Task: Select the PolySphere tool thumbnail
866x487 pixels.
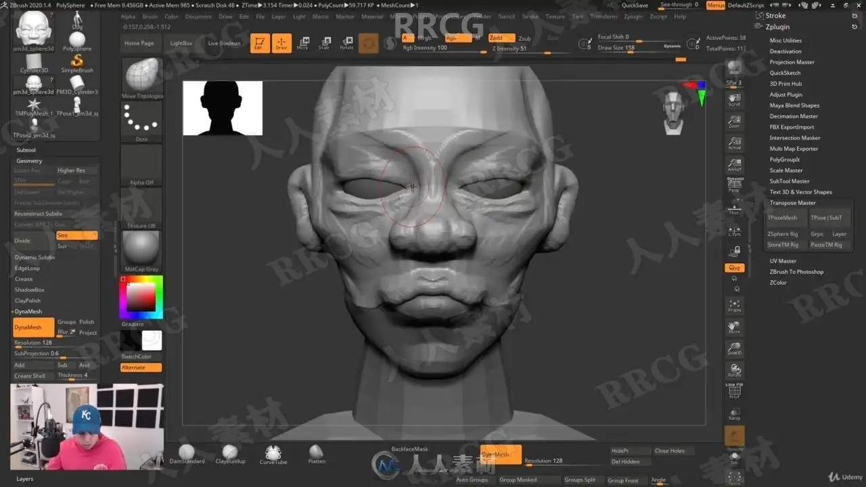Action: tap(77, 41)
